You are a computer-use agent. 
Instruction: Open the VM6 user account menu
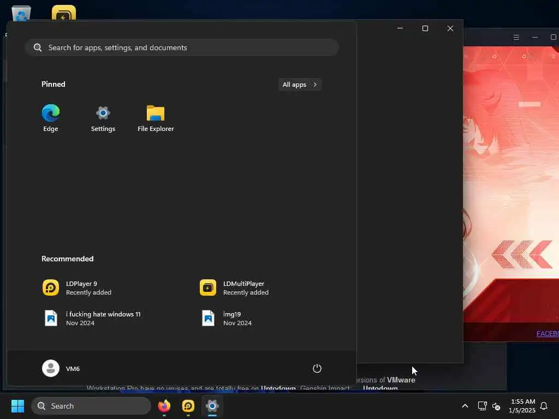[61, 368]
